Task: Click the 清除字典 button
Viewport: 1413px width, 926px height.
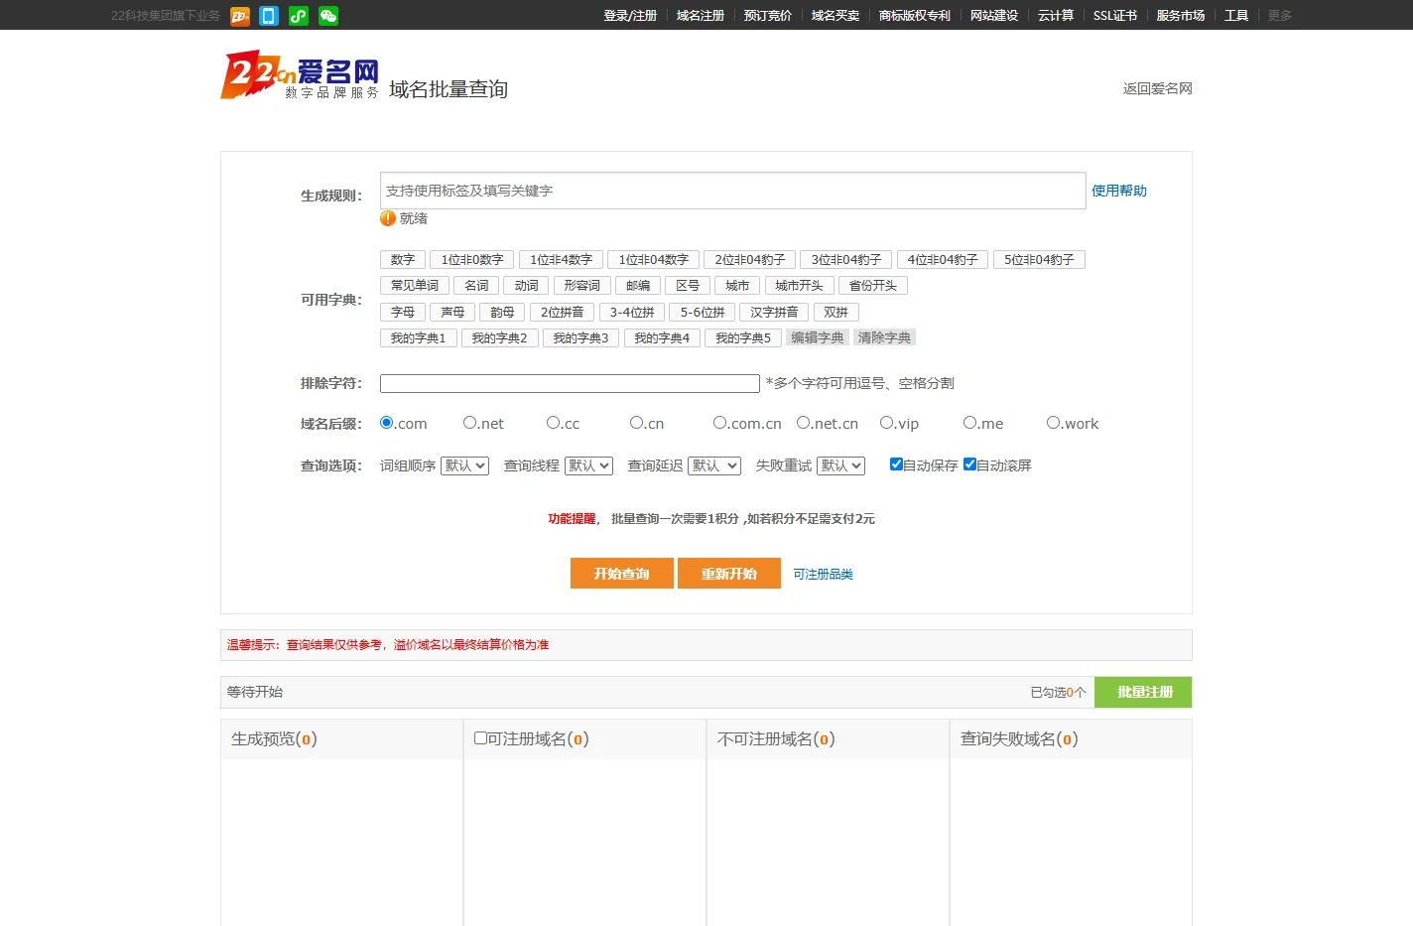Action: point(884,337)
